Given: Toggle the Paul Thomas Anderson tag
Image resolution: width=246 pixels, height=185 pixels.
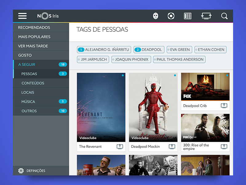Looking at the screenshot, I should click(179, 60).
